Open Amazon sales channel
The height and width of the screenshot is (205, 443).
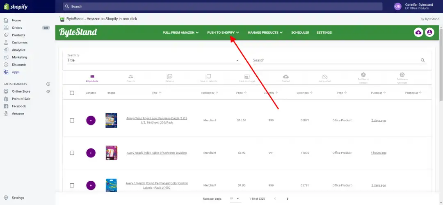point(18,113)
